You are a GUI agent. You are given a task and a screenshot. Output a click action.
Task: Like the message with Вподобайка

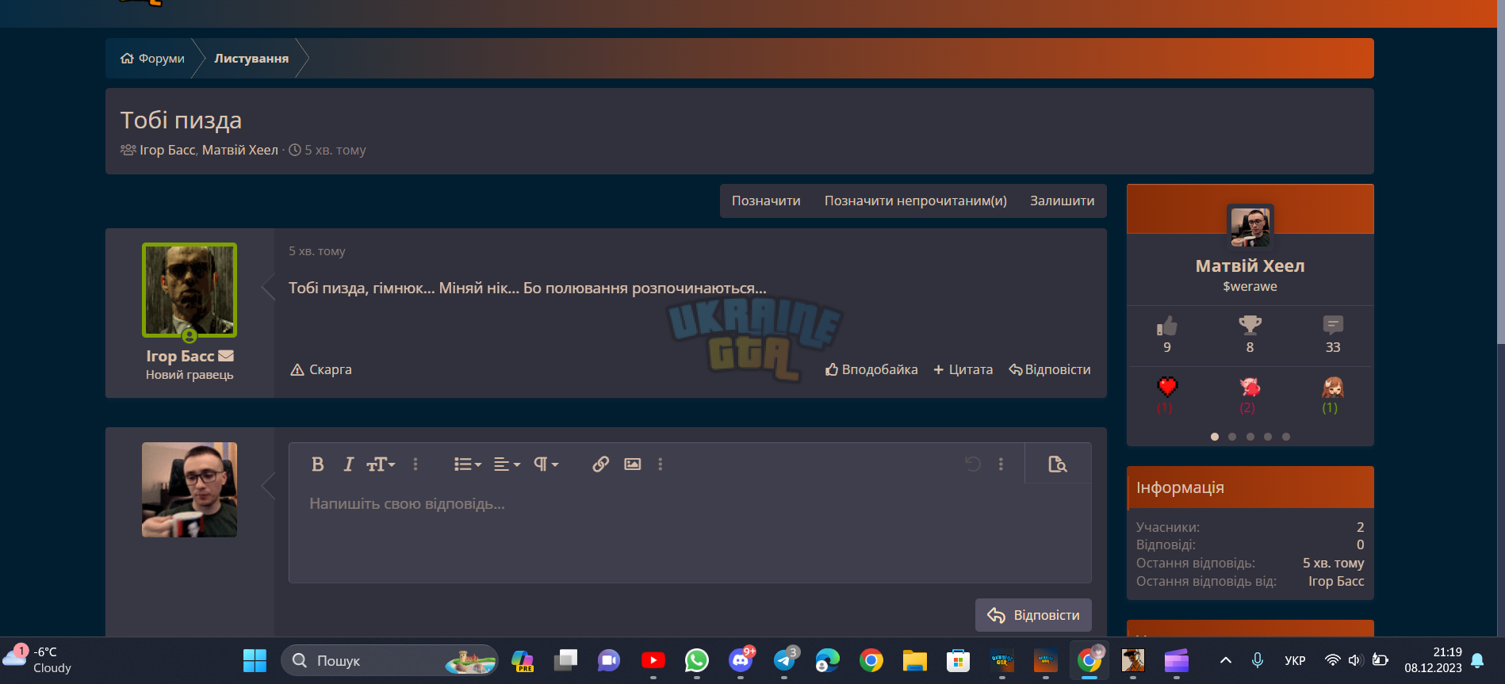coord(871,369)
